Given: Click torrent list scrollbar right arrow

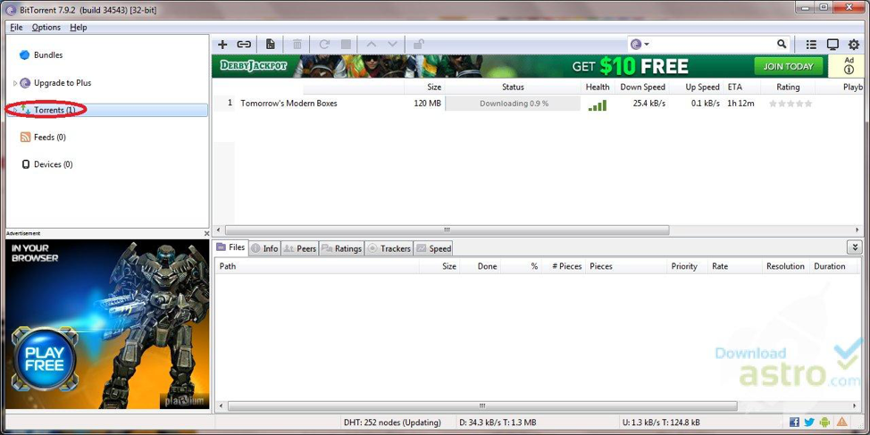Looking at the screenshot, I should tap(858, 230).
